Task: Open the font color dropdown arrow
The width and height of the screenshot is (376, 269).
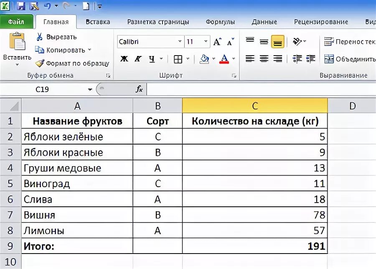Action: pyautogui.click(x=234, y=59)
